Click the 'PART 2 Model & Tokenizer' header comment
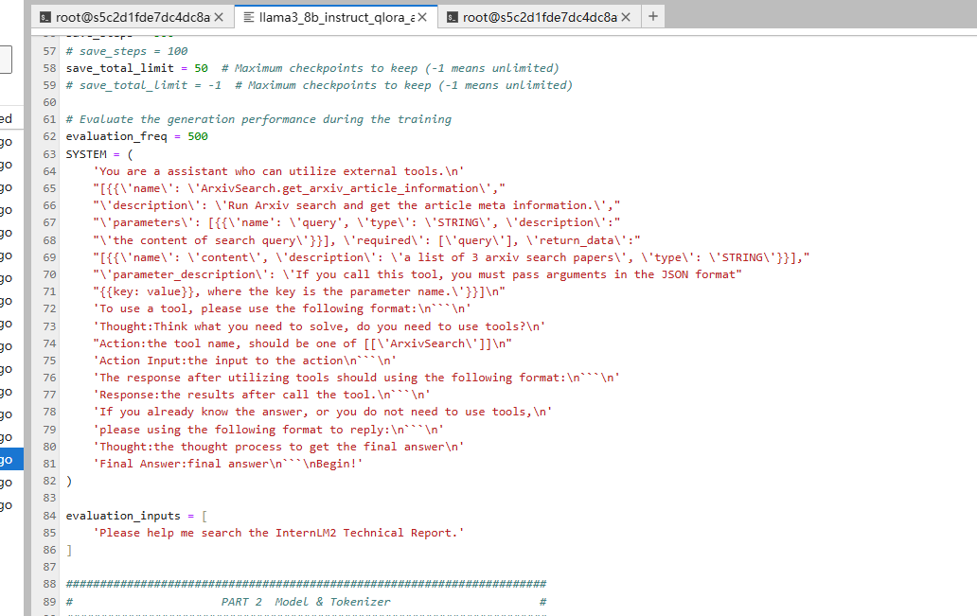 (305, 602)
